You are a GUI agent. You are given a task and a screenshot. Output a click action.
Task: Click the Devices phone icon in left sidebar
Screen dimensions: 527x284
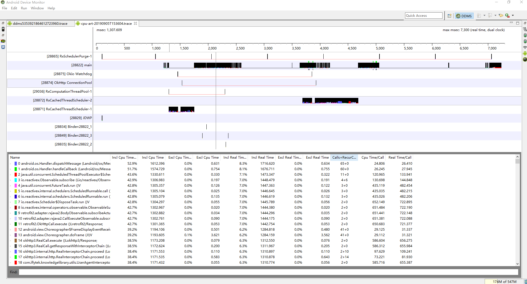[3, 29]
